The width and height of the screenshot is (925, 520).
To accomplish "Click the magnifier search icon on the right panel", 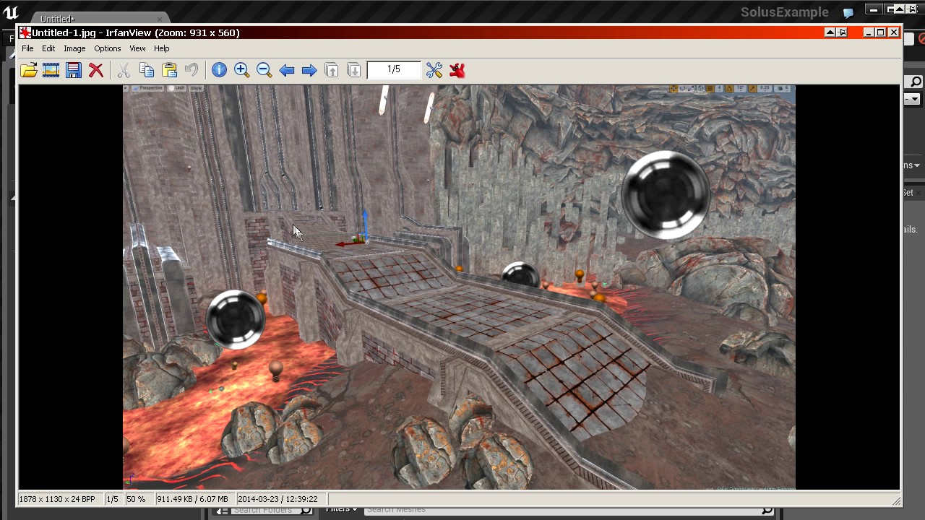I will 915,82.
